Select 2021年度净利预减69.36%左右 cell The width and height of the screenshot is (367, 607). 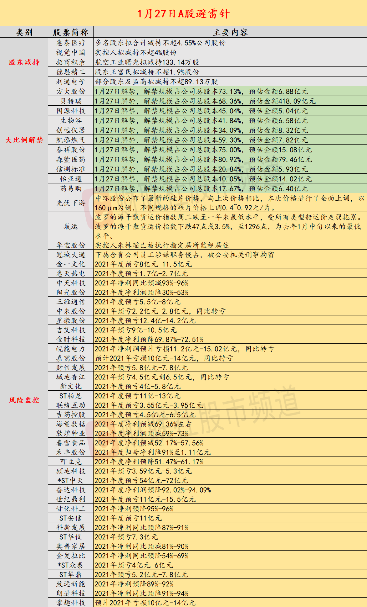tap(230, 424)
